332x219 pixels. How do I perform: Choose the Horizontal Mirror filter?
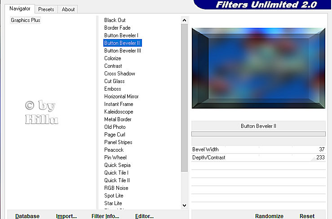121,96
